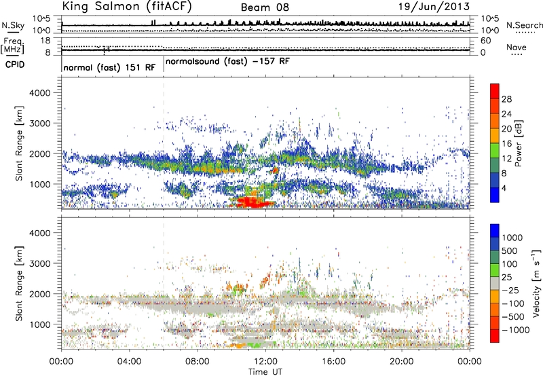This screenshot has height=376, width=543.
Task: Click the '12:00' time axis tick label
Action: pyautogui.click(x=265, y=362)
